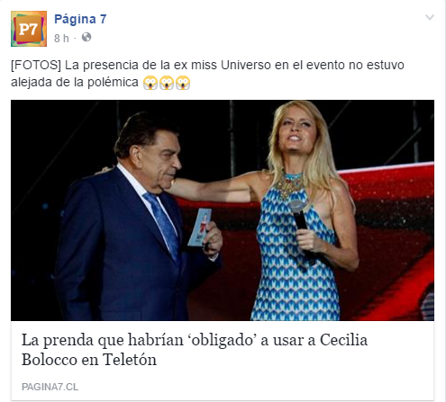Viewport: 446px width, 402px height.
Task: Click the globe public audience icon
Action: coord(86,37)
